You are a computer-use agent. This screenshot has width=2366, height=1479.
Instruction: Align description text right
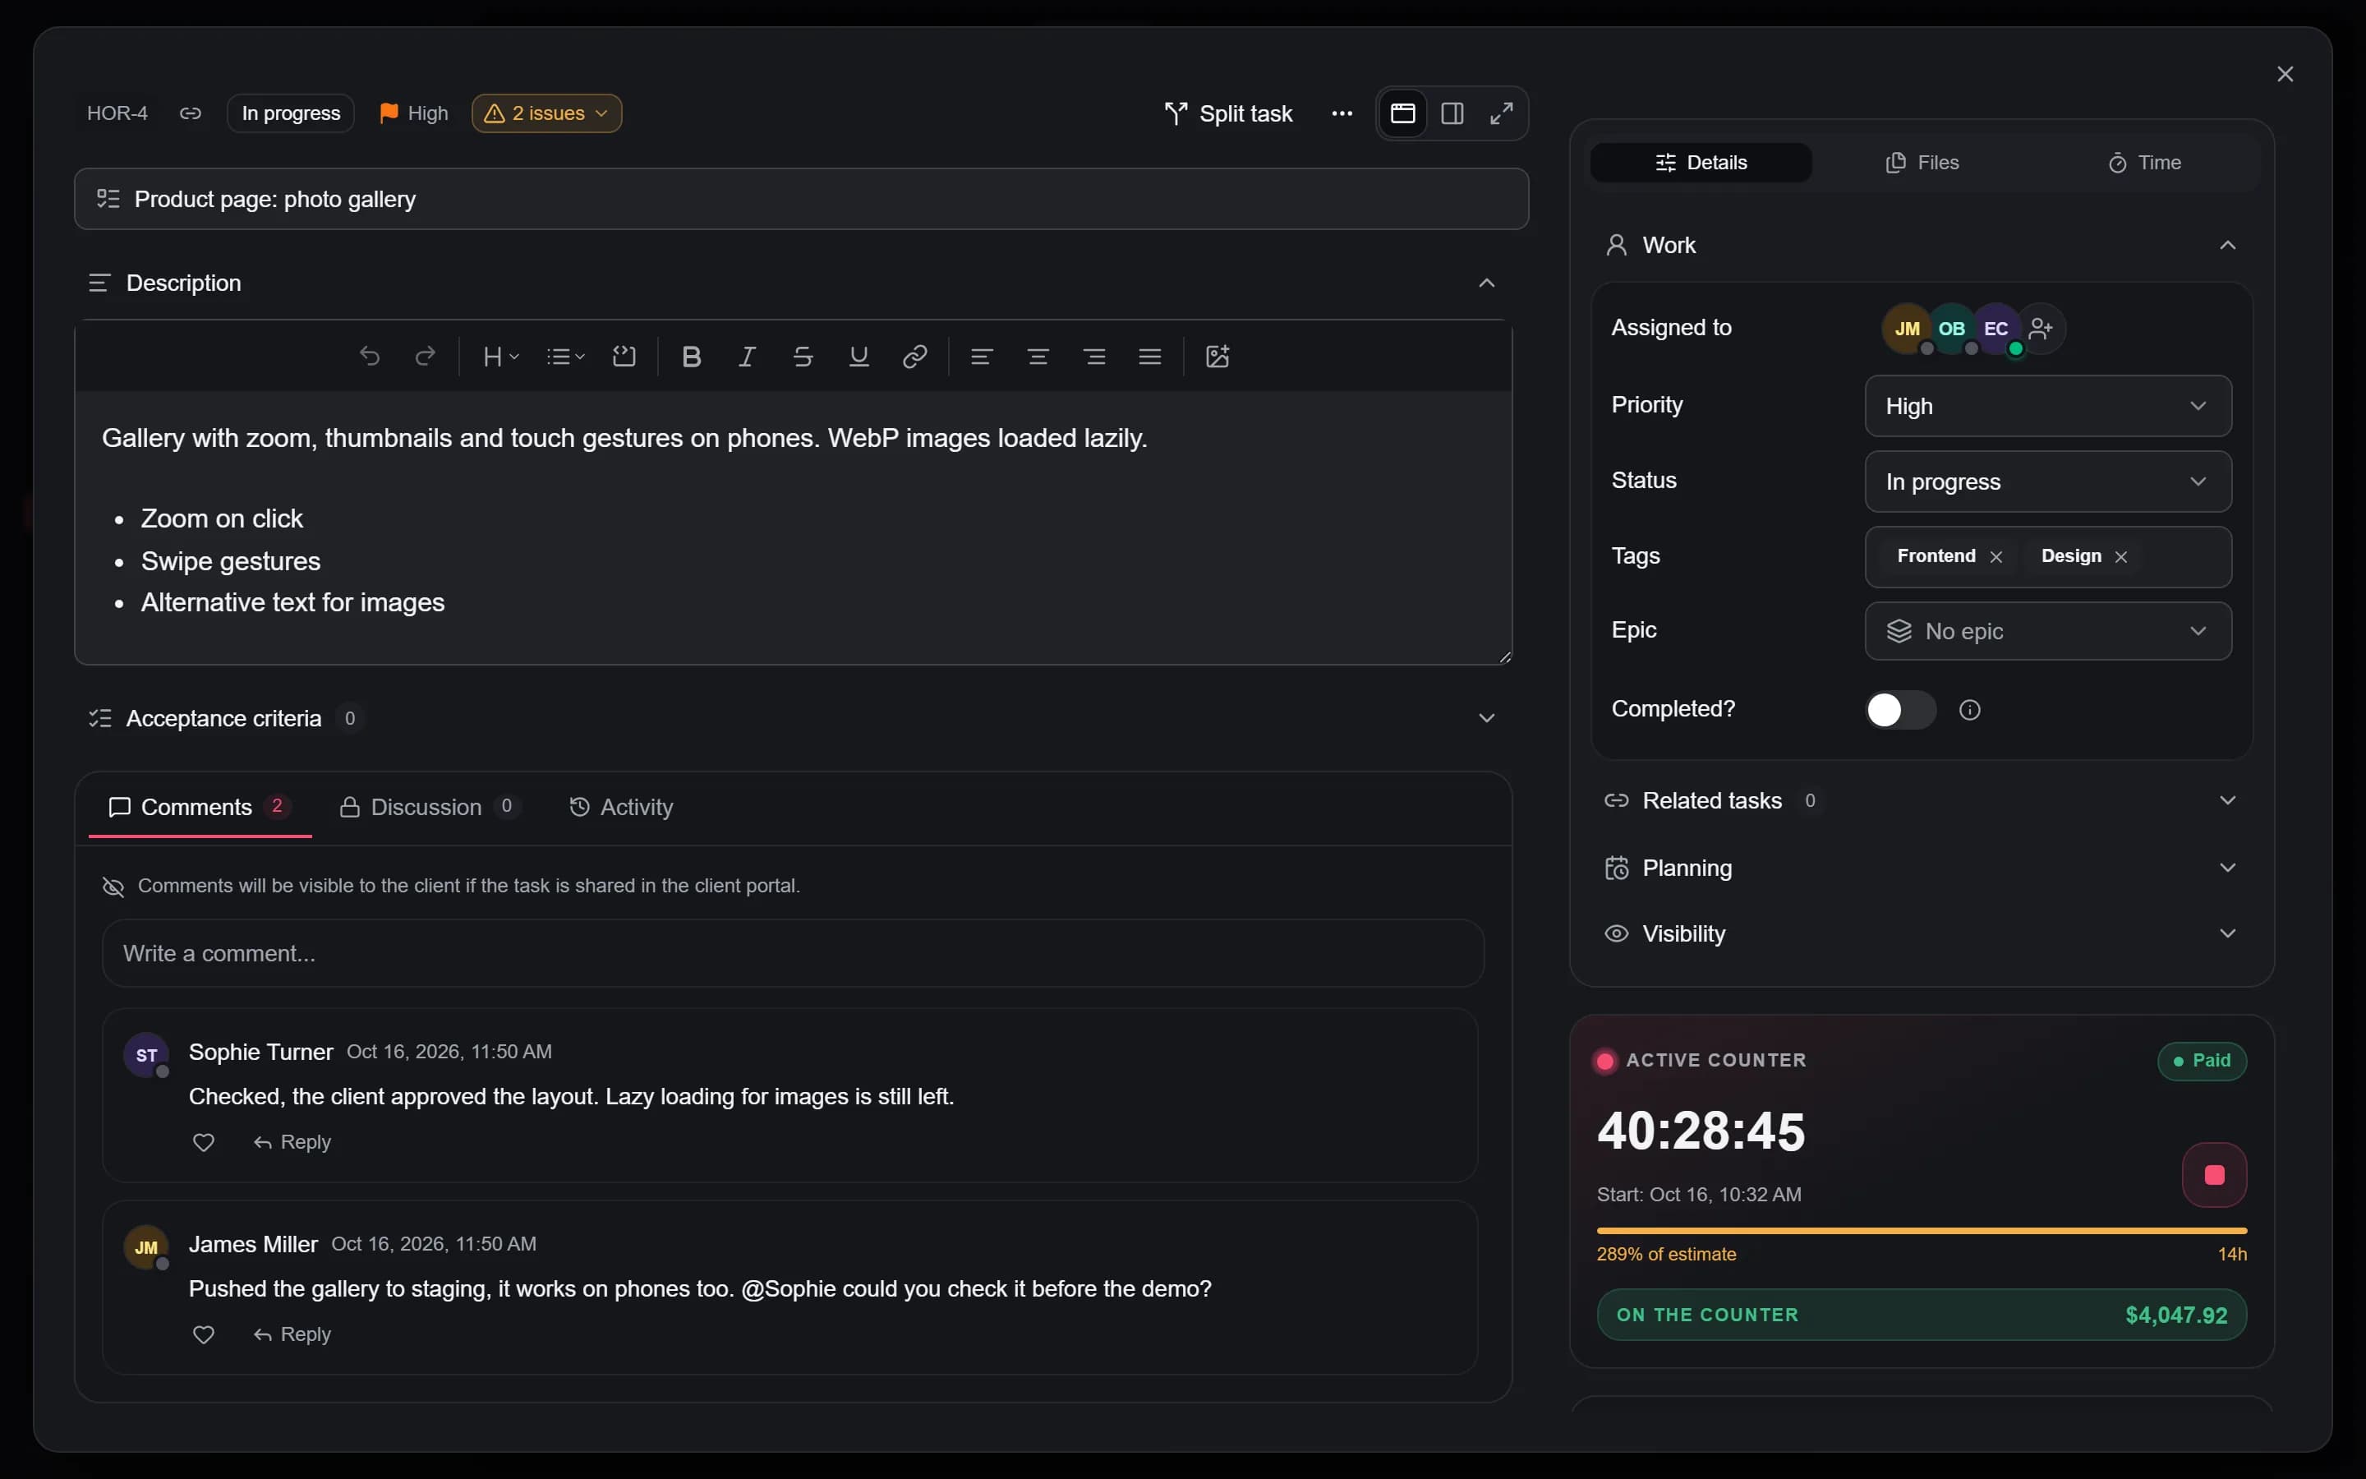point(1094,356)
